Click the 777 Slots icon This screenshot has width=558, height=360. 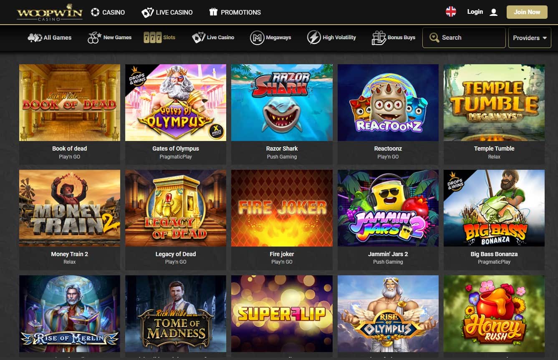tap(152, 38)
